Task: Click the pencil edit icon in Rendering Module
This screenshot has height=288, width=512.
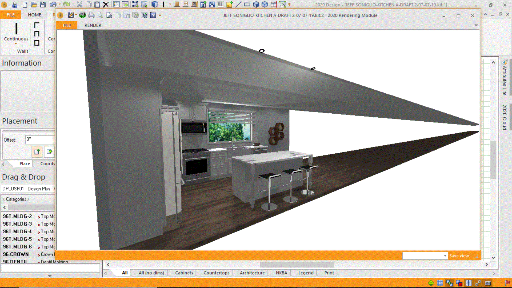Action: coord(71,15)
